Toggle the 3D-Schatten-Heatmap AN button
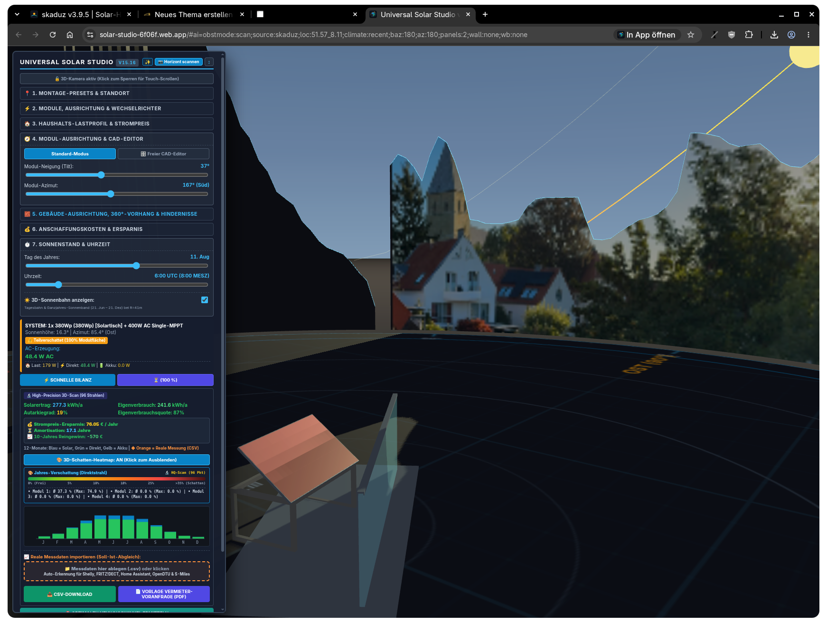This screenshot has width=827, height=633. [117, 460]
